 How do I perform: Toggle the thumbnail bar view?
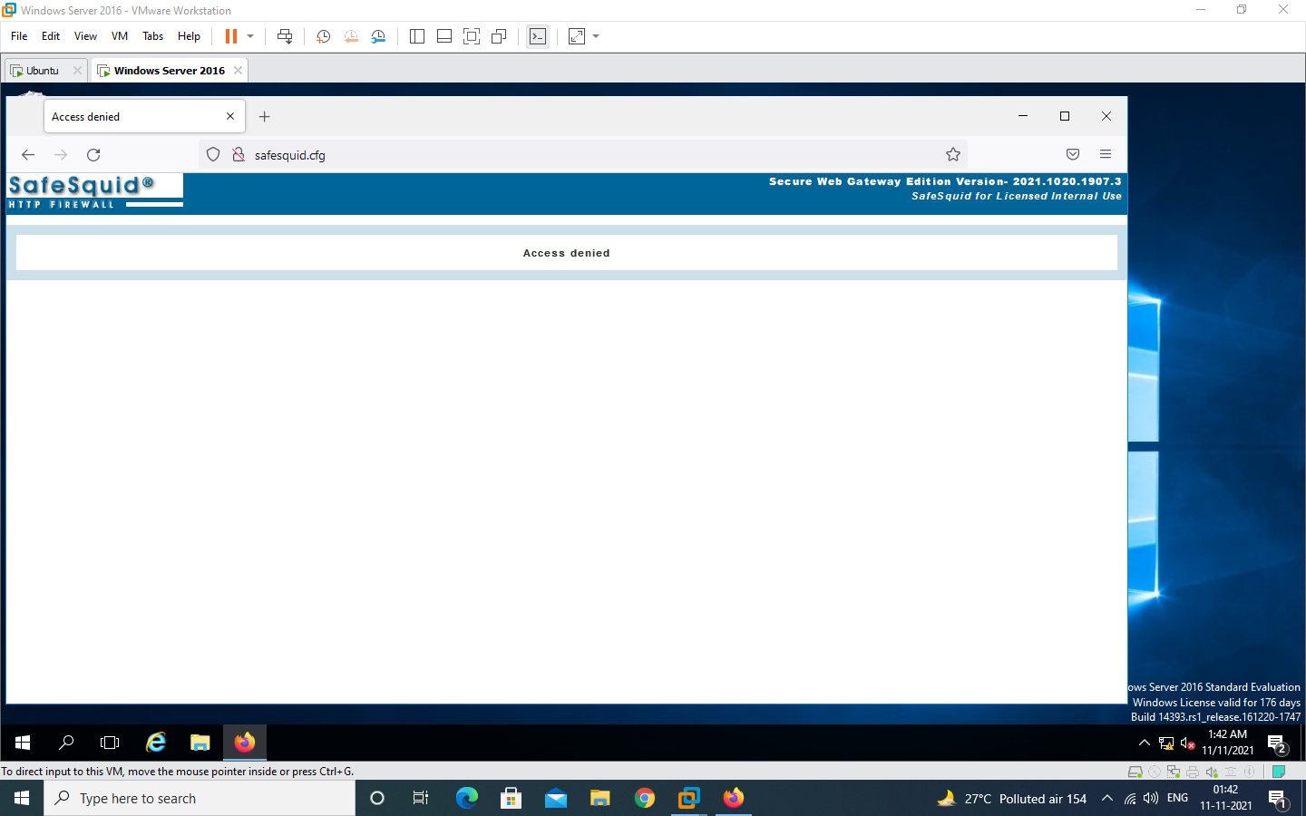[444, 36]
